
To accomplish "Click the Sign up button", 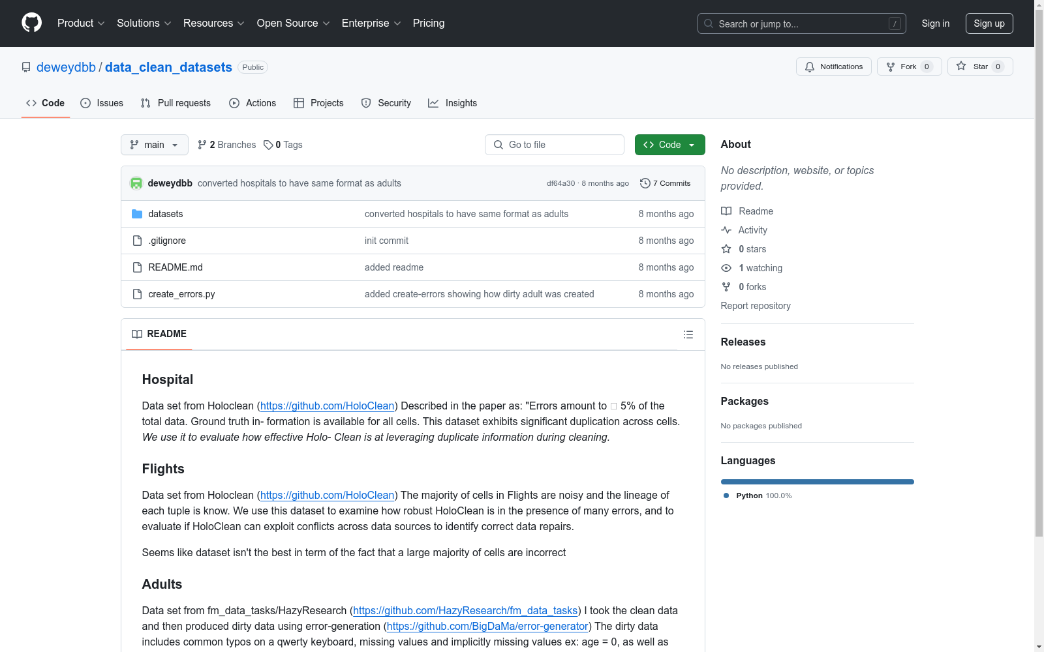I will (x=989, y=23).
